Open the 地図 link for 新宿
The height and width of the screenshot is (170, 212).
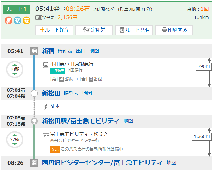coord(94,51)
